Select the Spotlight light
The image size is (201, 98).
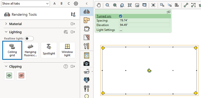point(49,50)
